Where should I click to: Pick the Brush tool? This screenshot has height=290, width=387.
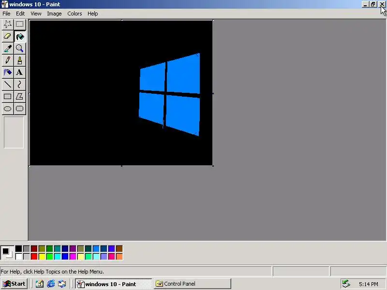point(19,60)
